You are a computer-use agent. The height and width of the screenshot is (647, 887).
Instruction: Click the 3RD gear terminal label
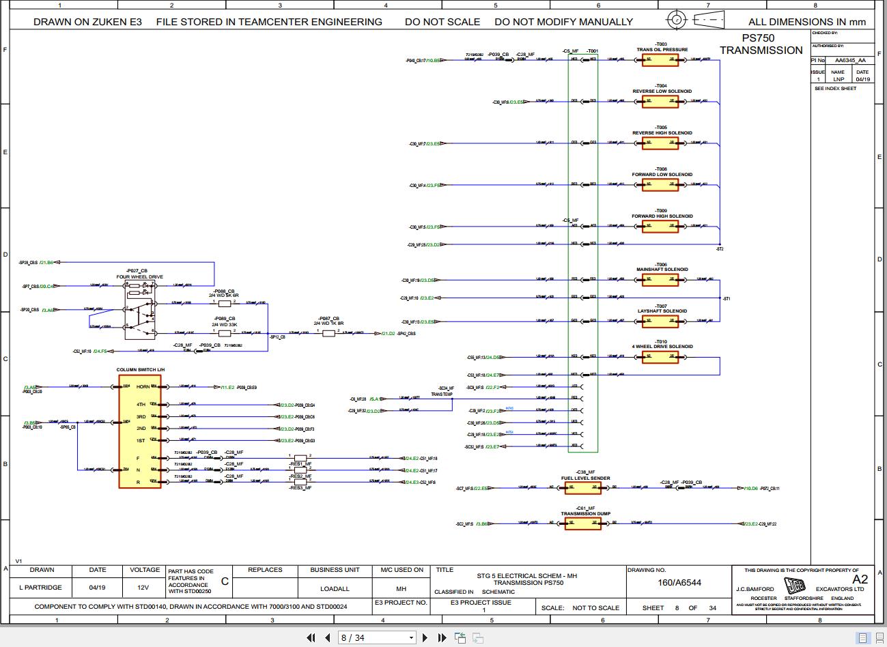coord(141,416)
